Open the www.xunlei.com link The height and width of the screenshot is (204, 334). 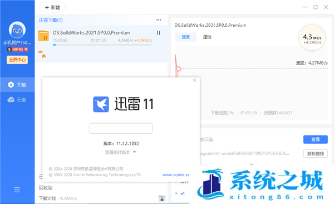176,175
